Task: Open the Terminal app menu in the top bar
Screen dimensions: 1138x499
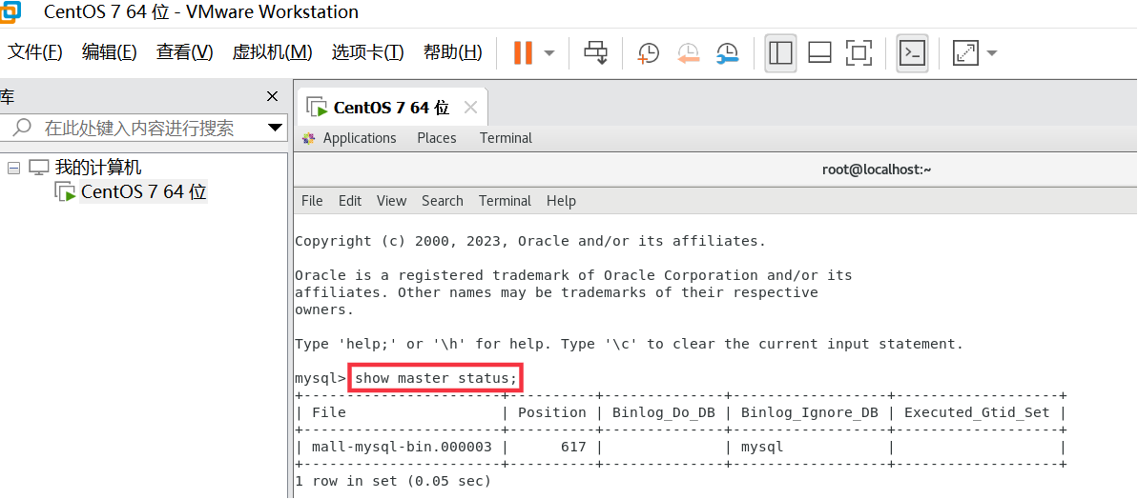Action: point(506,137)
